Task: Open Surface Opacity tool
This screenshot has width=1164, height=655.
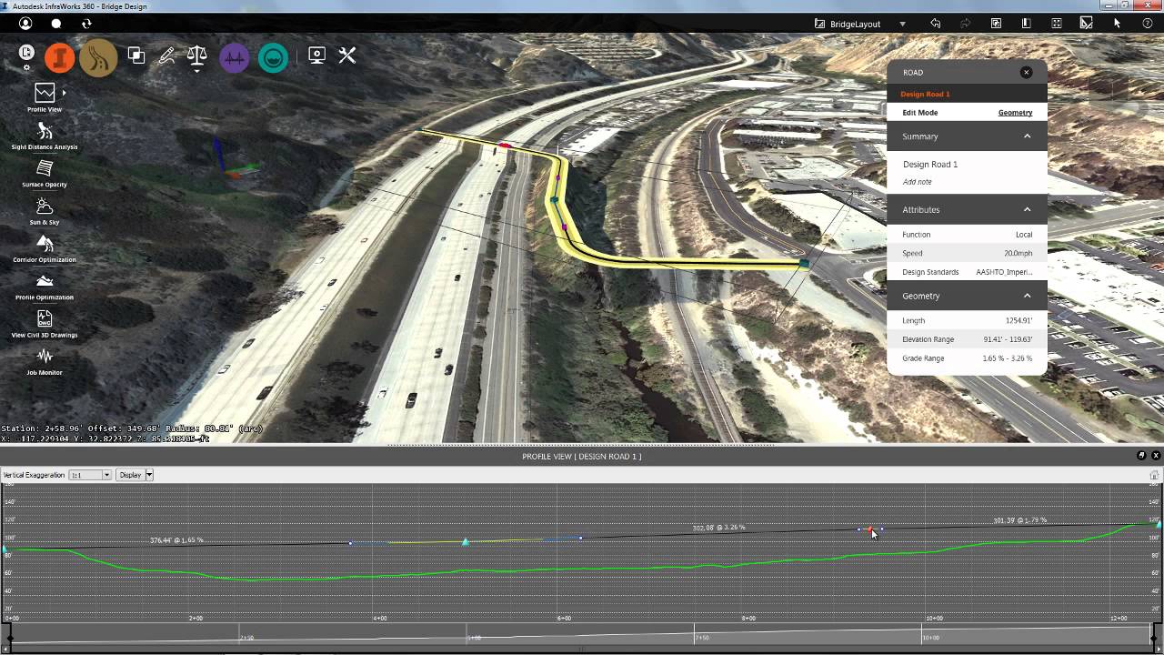Action: click(45, 173)
